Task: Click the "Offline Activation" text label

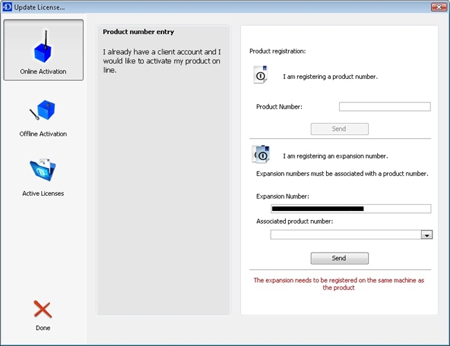Action: coord(43,134)
